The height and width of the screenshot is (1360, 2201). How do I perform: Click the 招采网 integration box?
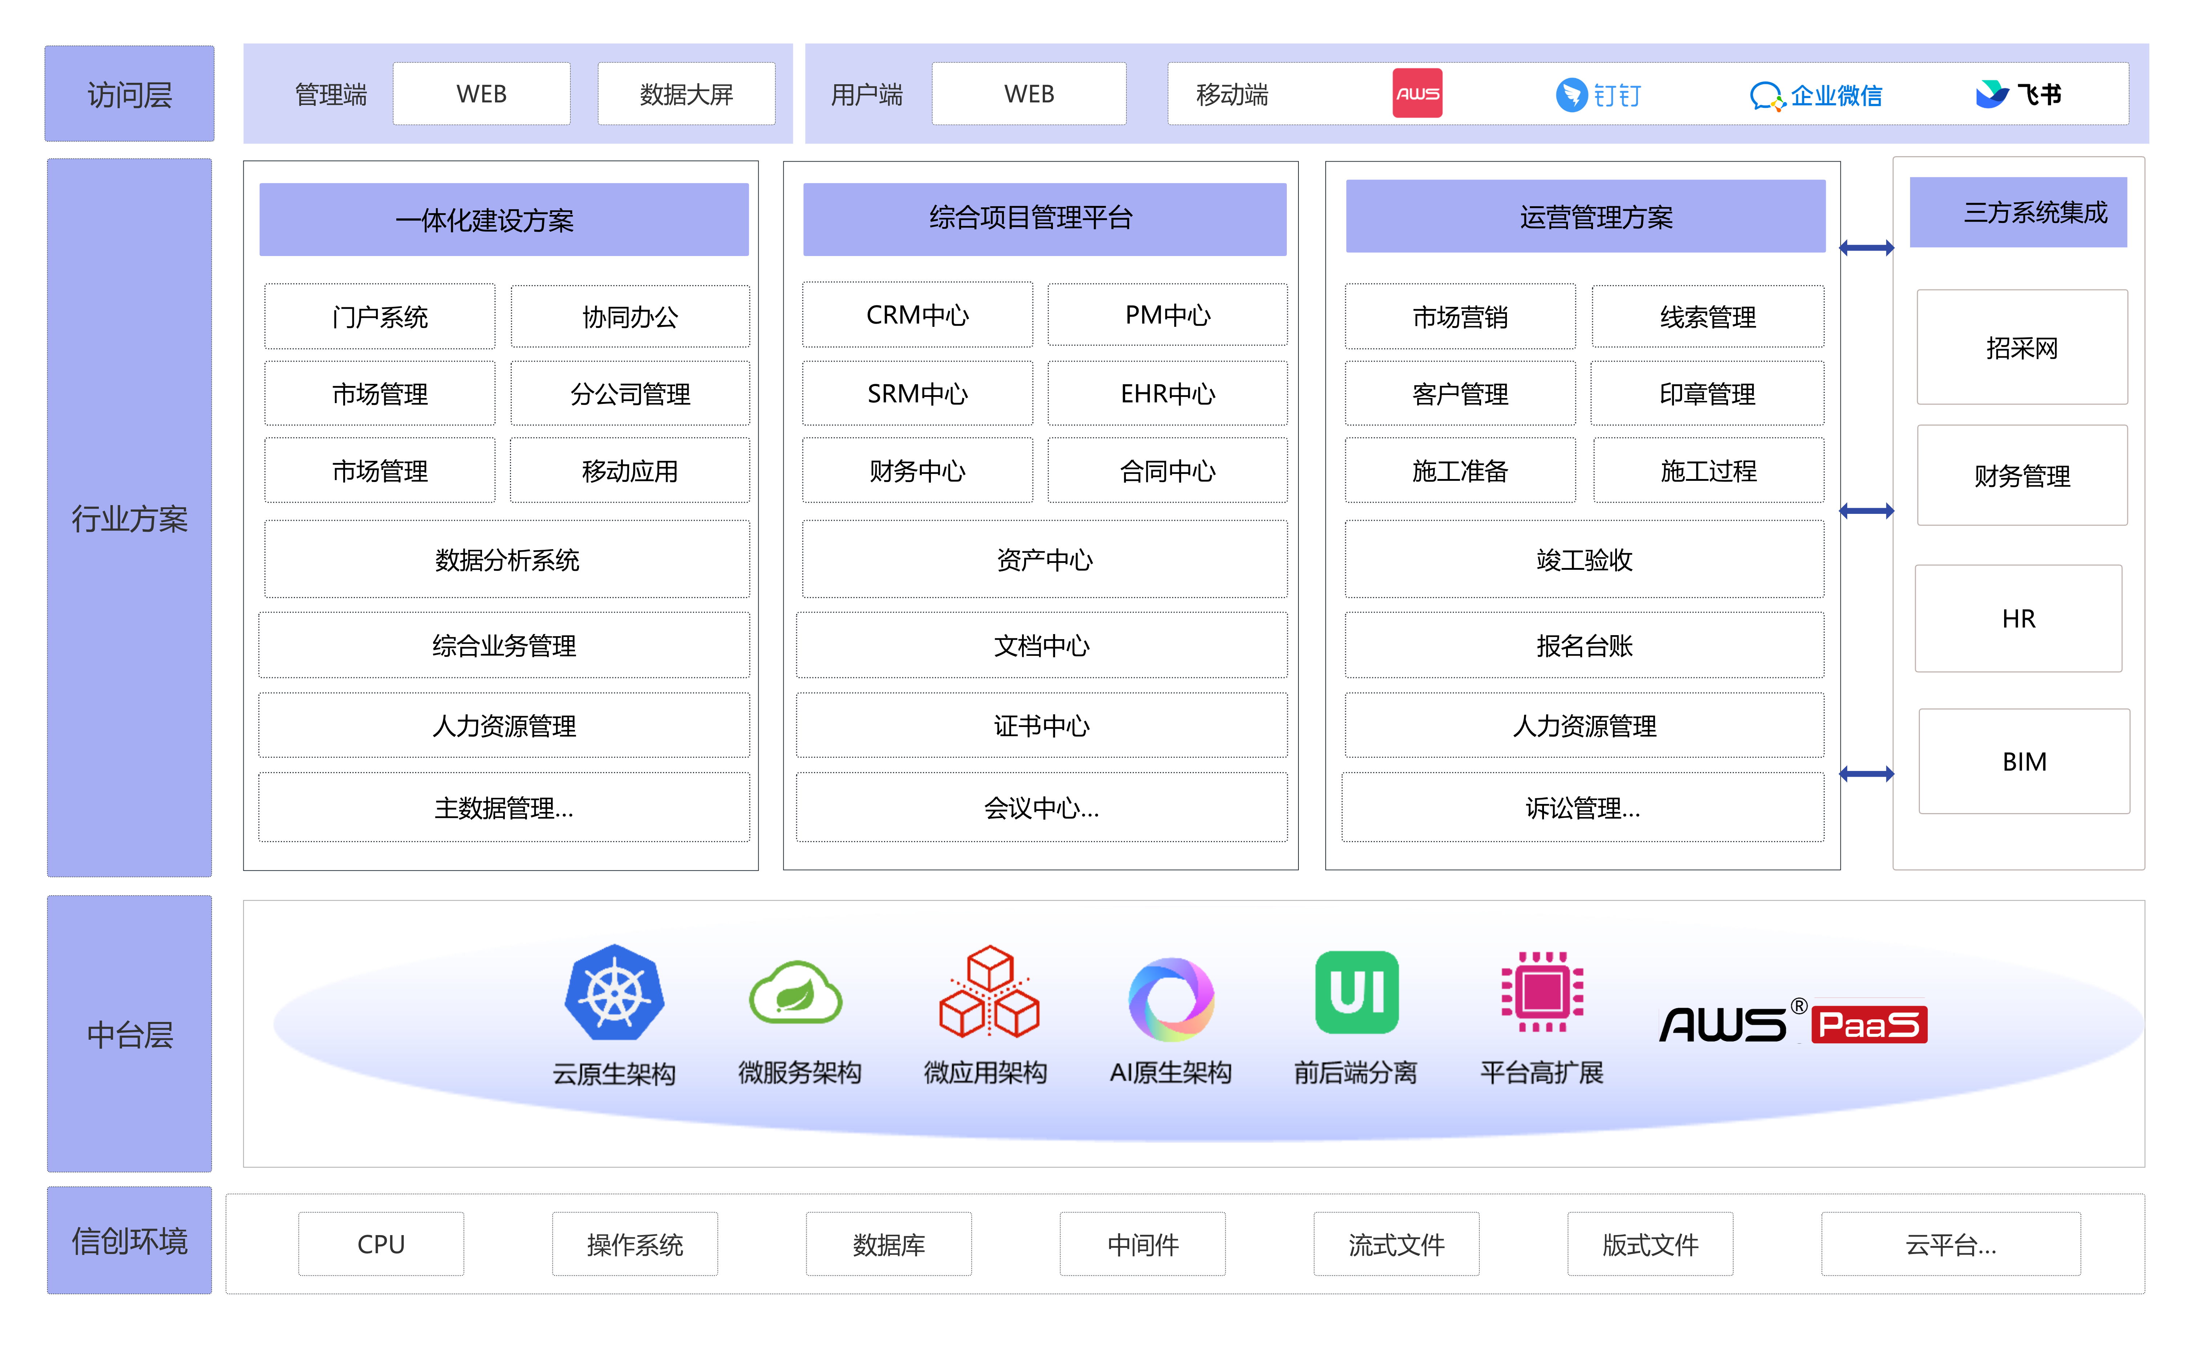(2022, 347)
